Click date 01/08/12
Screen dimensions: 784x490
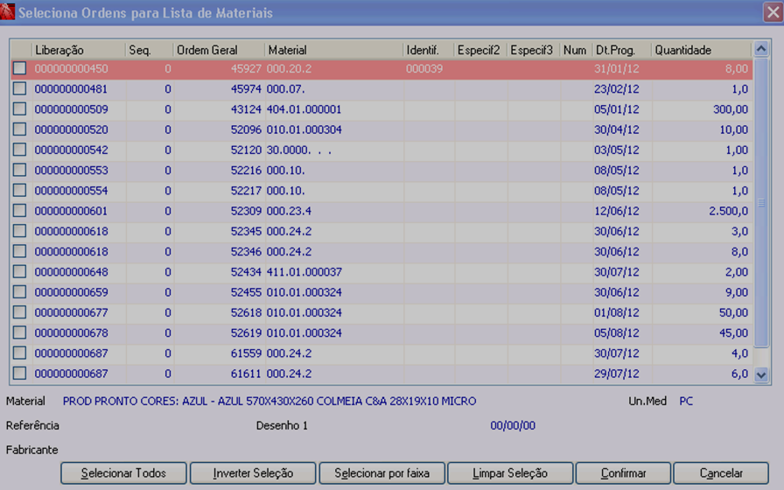point(617,312)
